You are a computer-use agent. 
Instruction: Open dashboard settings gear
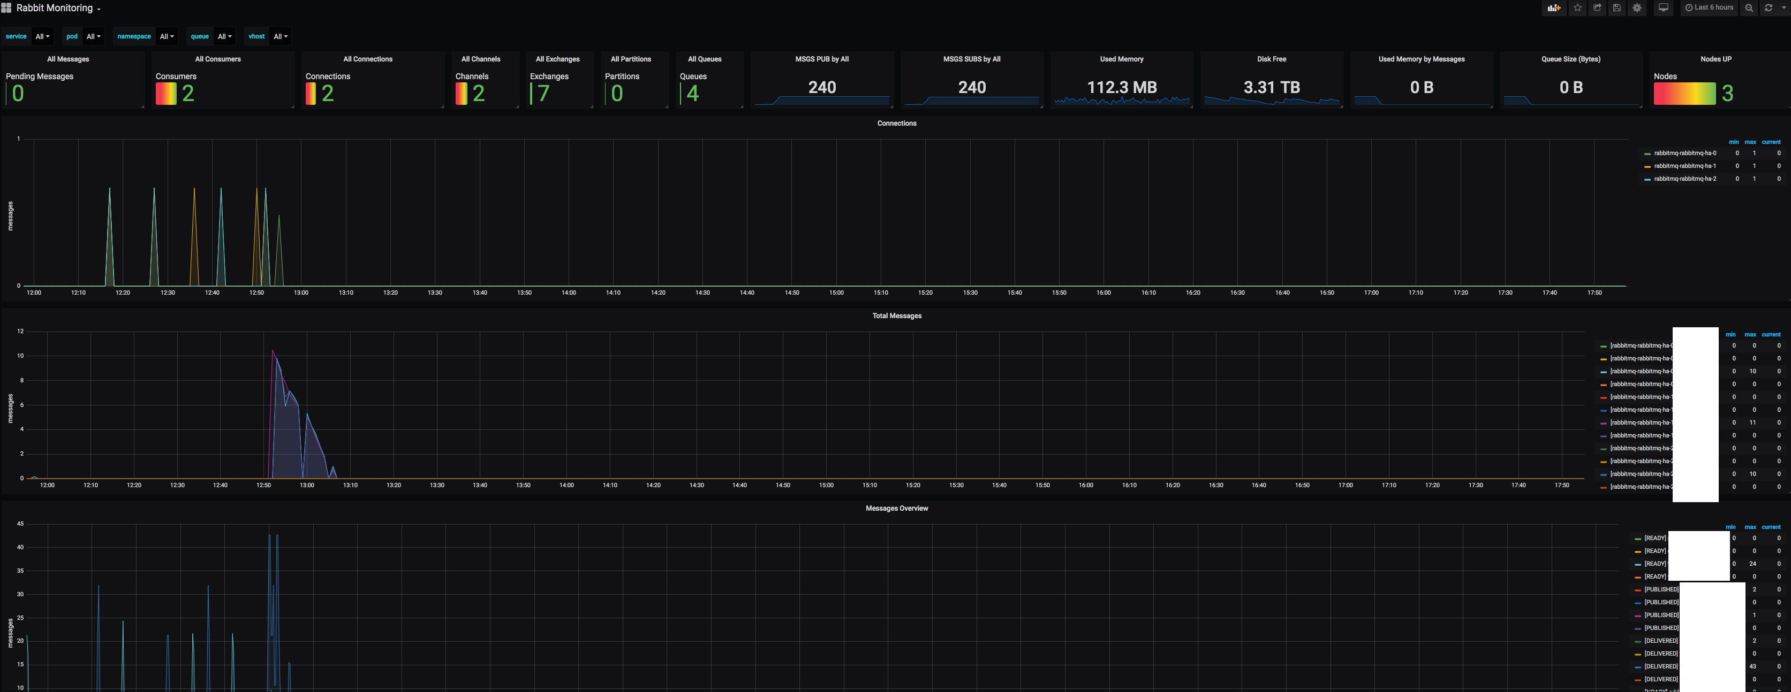point(1637,7)
